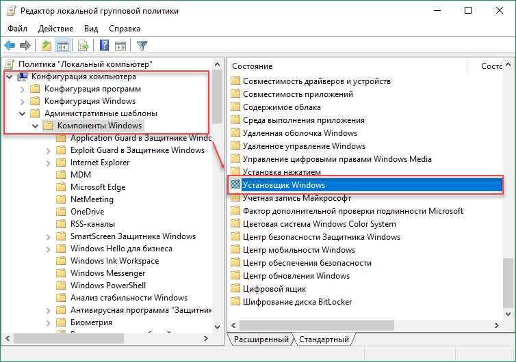Select Совместимость драйверов и устройств folder

pyautogui.click(x=317, y=81)
